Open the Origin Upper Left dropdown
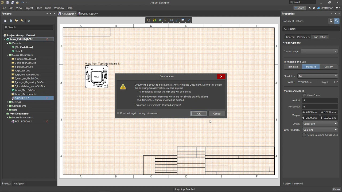Image resolution: width=342 pixels, height=192 pixels. click(x=320, y=124)
